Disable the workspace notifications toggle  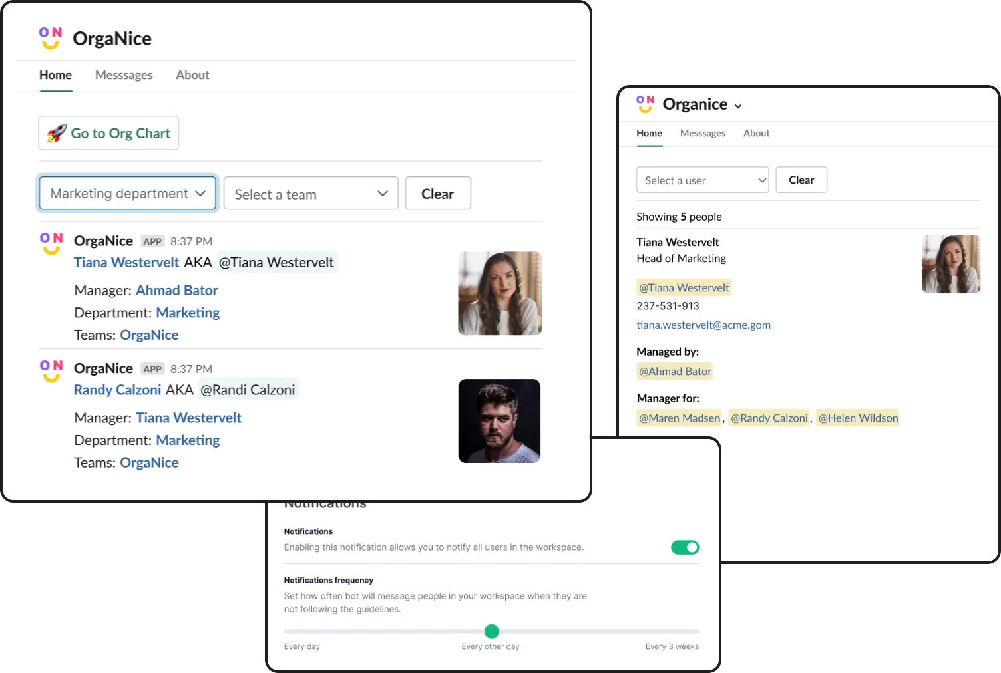point(684,547)
